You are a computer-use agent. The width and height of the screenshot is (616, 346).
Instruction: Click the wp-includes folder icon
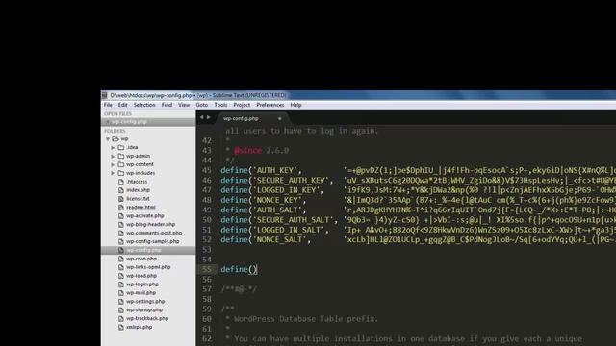pos(121,173)
